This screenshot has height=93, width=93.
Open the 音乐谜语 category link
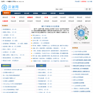(x=63, y=21)
